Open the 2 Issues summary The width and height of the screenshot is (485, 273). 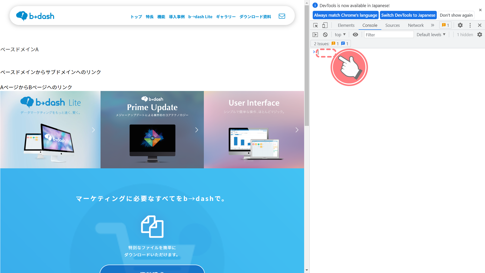331,44
